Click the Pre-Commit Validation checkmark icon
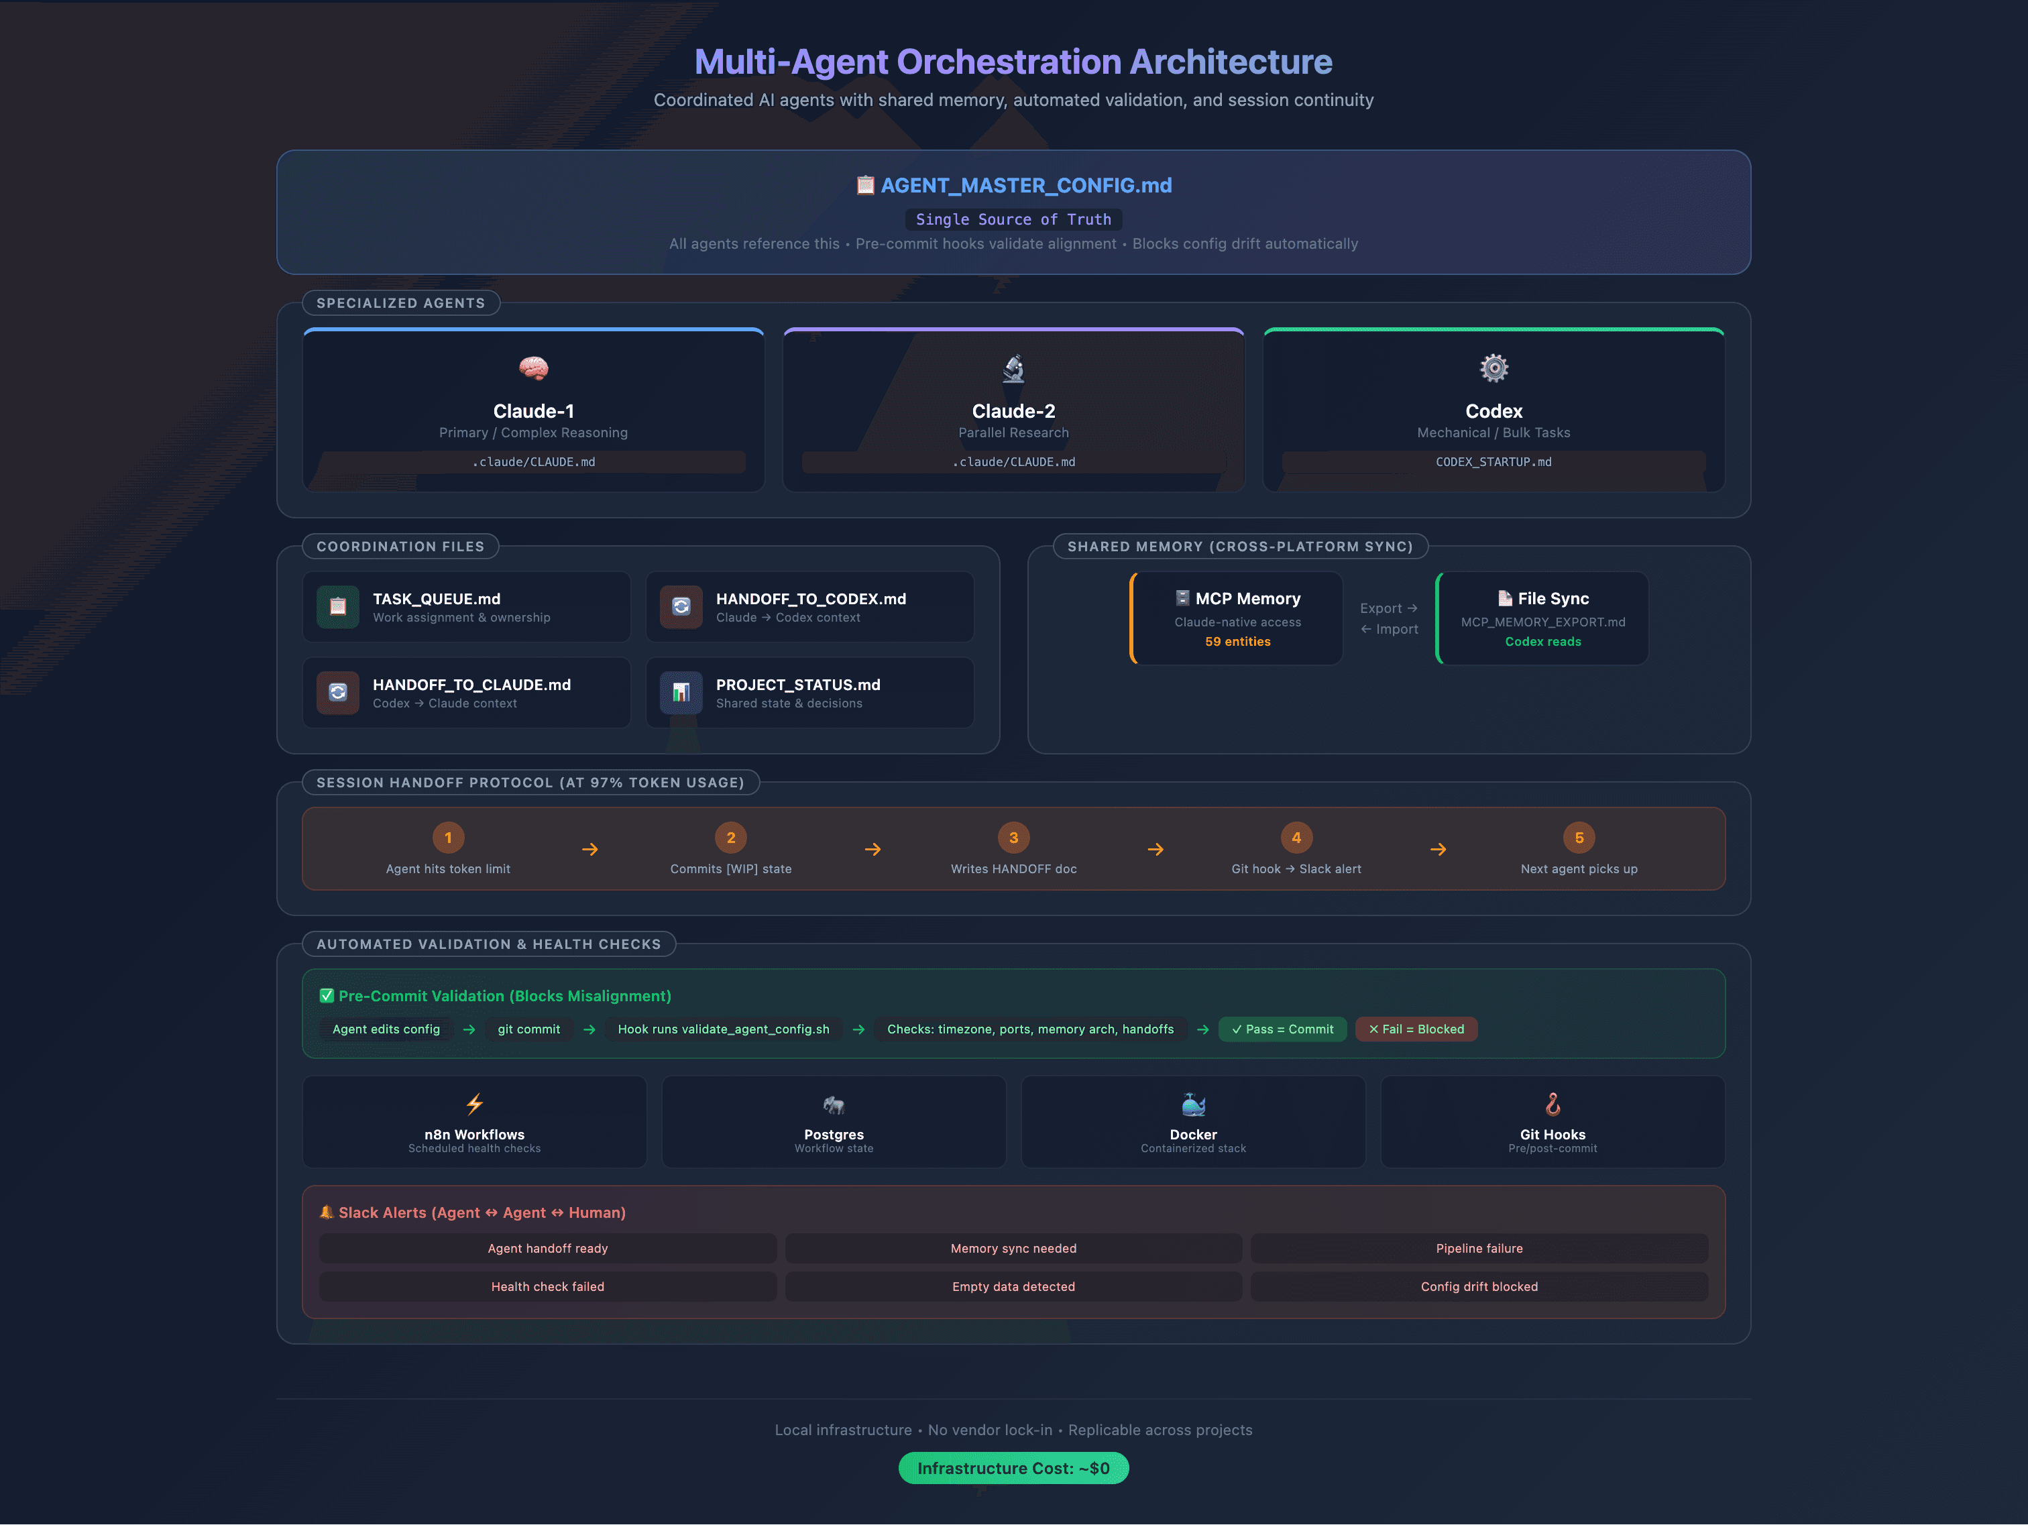Viewport: 2028px width, 1525px height. pyautogui.click(x=327, y=996)
